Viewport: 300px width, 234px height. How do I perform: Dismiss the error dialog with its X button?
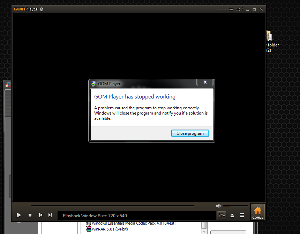click(205, 82)
